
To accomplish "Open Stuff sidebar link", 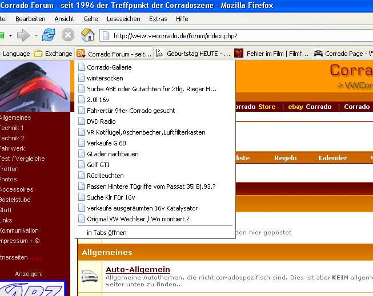I will pyautogui.click(x=6, y=210).
